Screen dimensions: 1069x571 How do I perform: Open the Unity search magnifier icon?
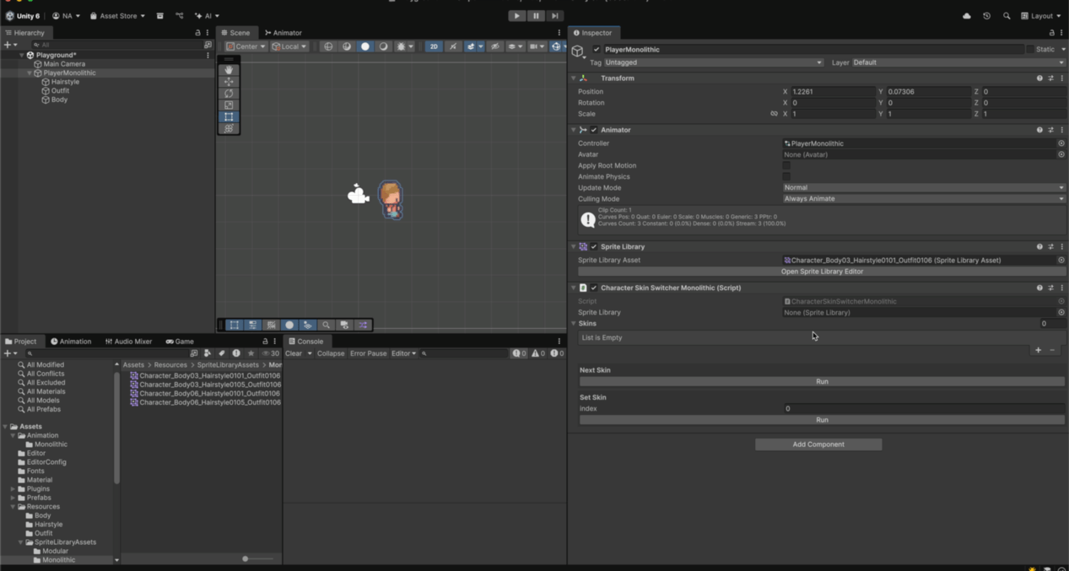(1007, 16)
